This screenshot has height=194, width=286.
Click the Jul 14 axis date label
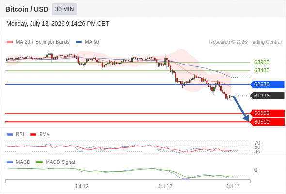[x=233, y=186]
